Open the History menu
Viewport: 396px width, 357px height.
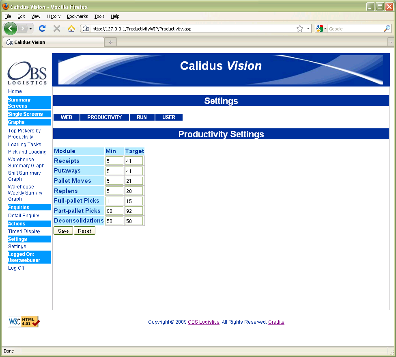[x=54, y=16]
